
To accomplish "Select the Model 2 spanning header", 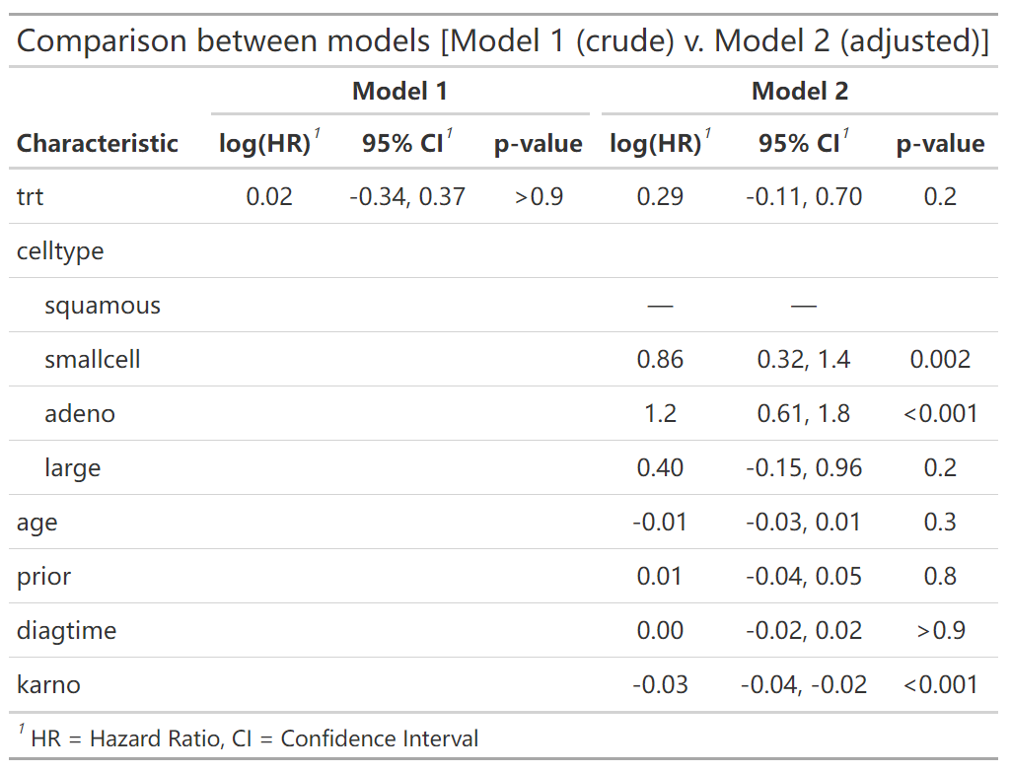I will (799, 92).
